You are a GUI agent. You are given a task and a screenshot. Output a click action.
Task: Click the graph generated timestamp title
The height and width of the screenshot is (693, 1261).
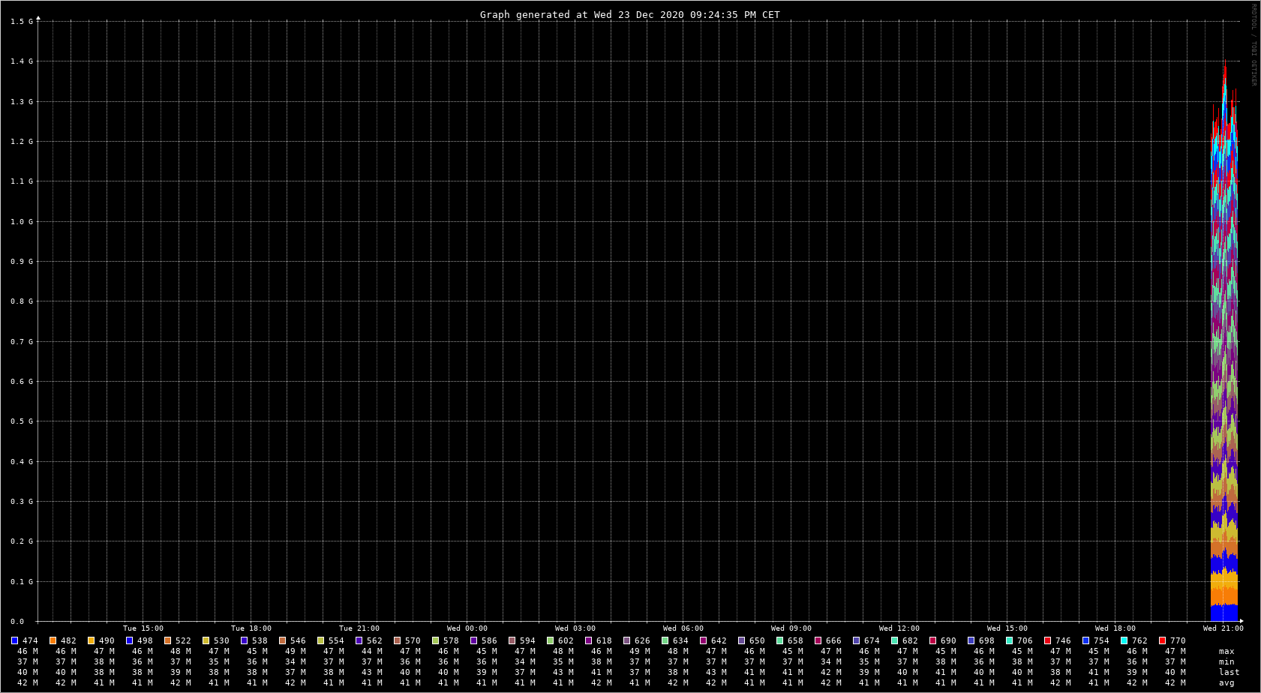pyautogui.click(x=629, y=15)
